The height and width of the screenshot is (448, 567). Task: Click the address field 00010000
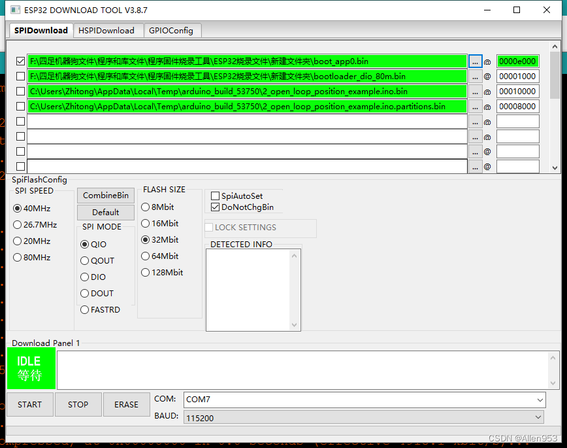pyautogui.click(x=517, y=92)
